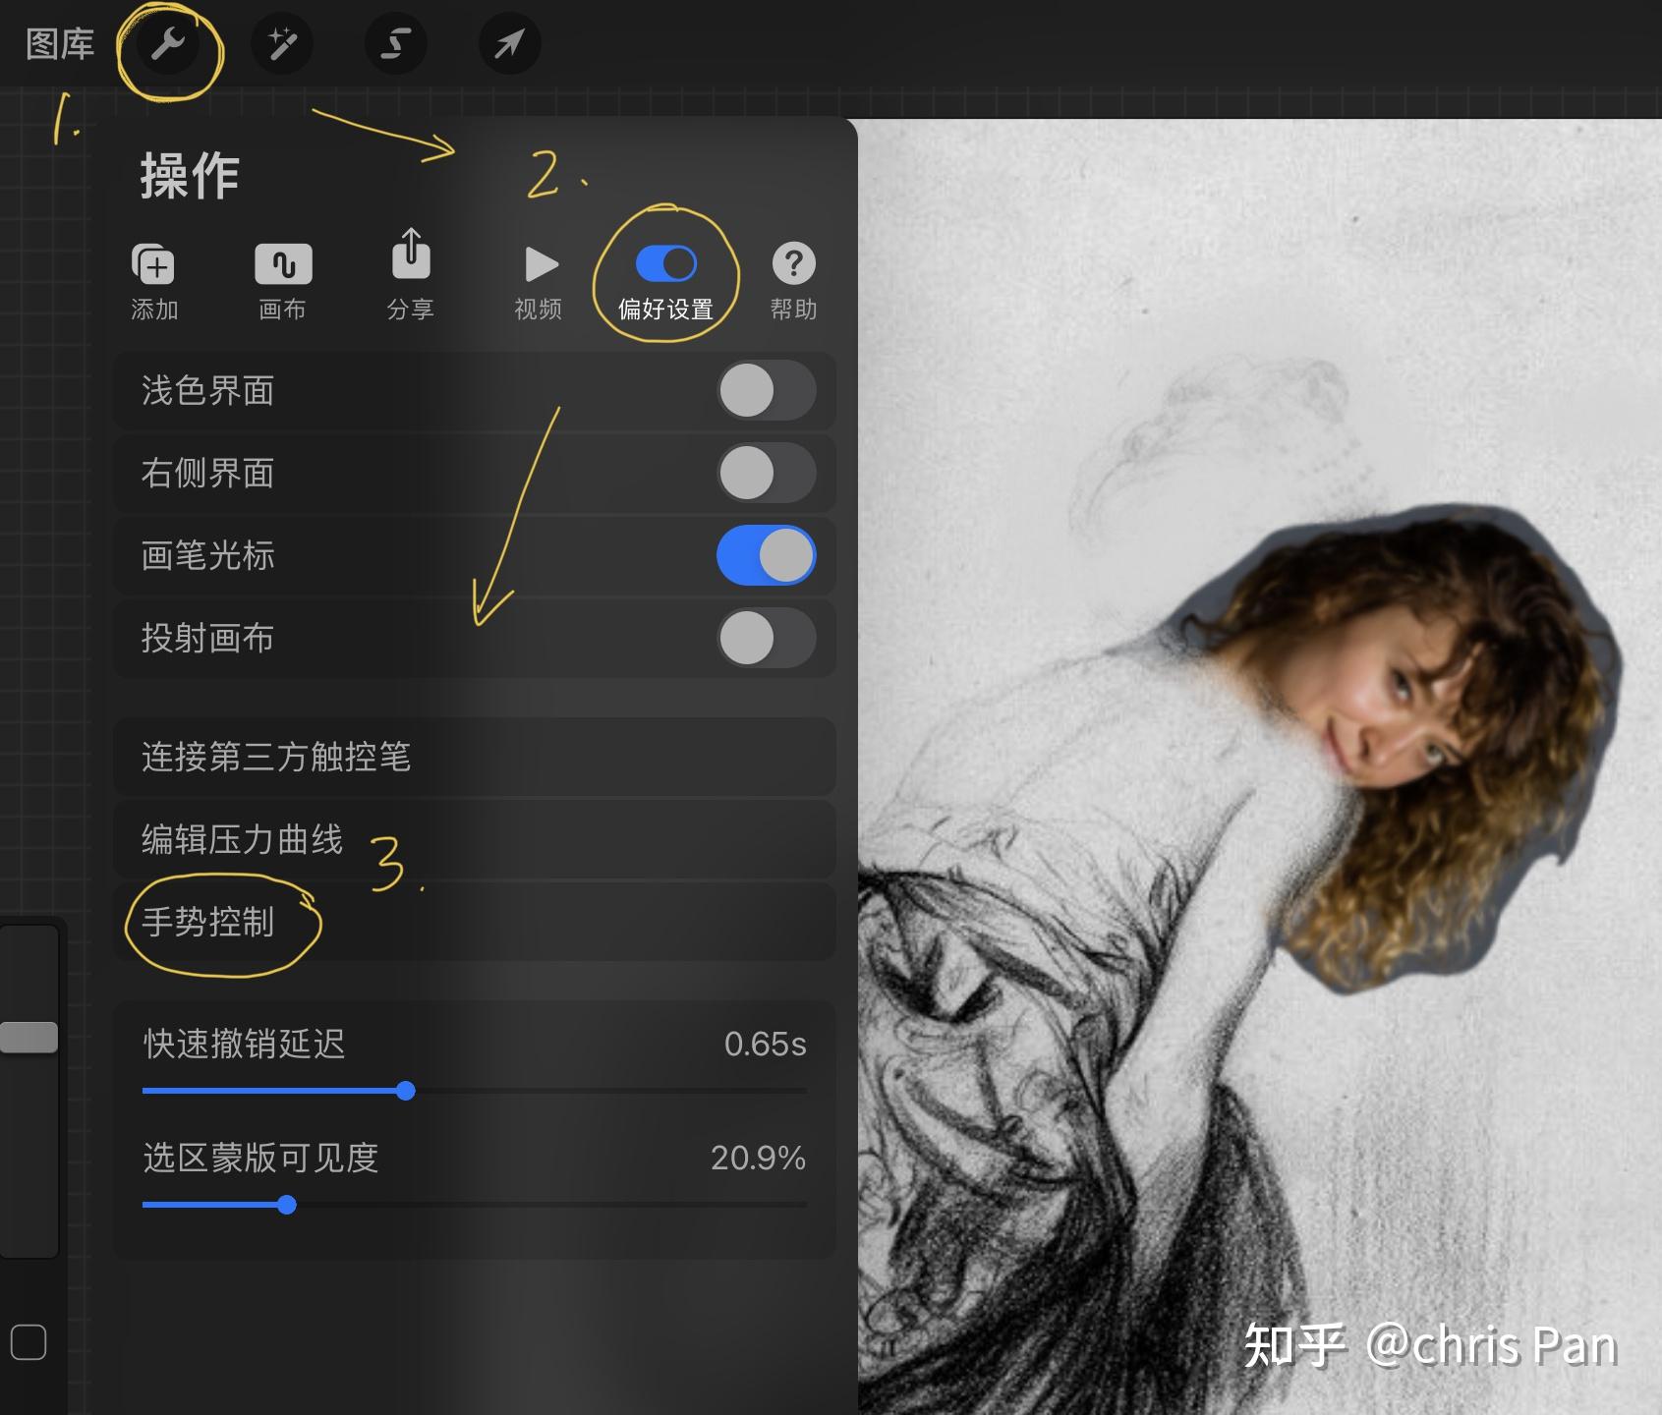The height and width of the screenshot is (1415, 1662).
Task: Click the sidebar brush size slider handle
Action: coord(29,1038)
